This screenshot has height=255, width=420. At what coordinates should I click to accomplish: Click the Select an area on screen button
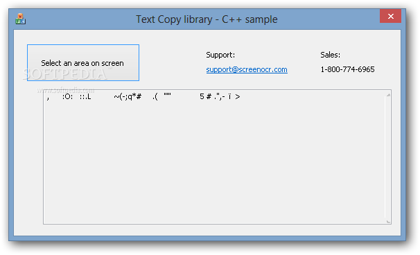coord(83,62)
